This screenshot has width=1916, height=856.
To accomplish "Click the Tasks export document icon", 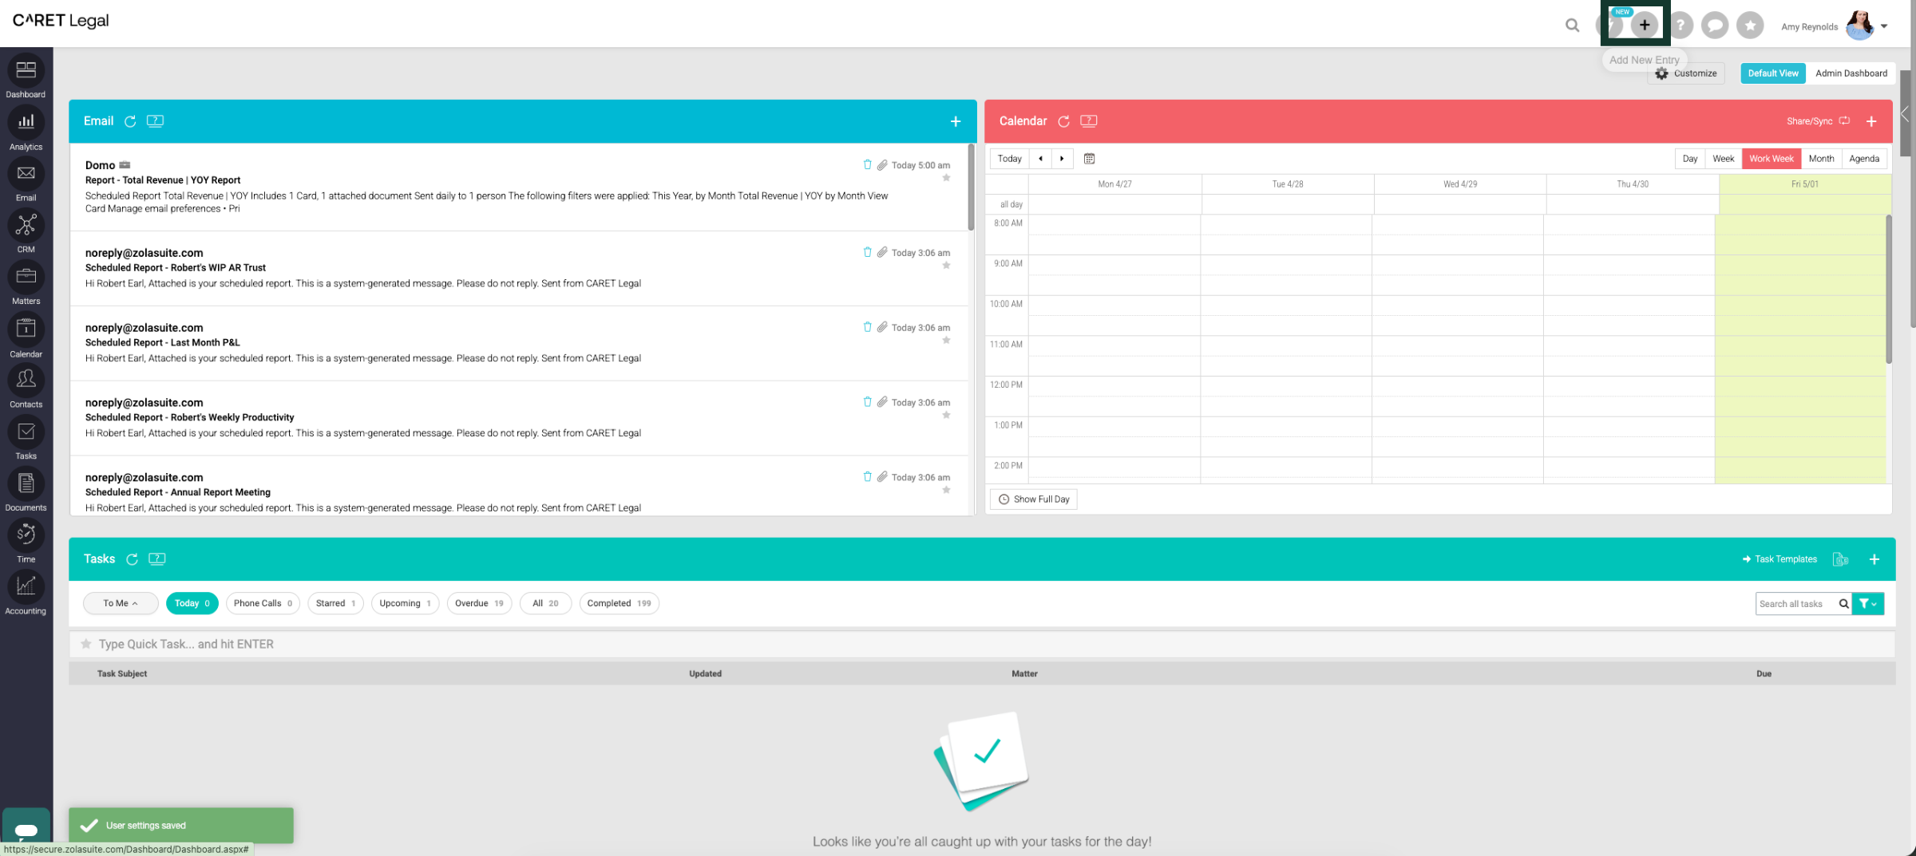I will coord(1840,559).
